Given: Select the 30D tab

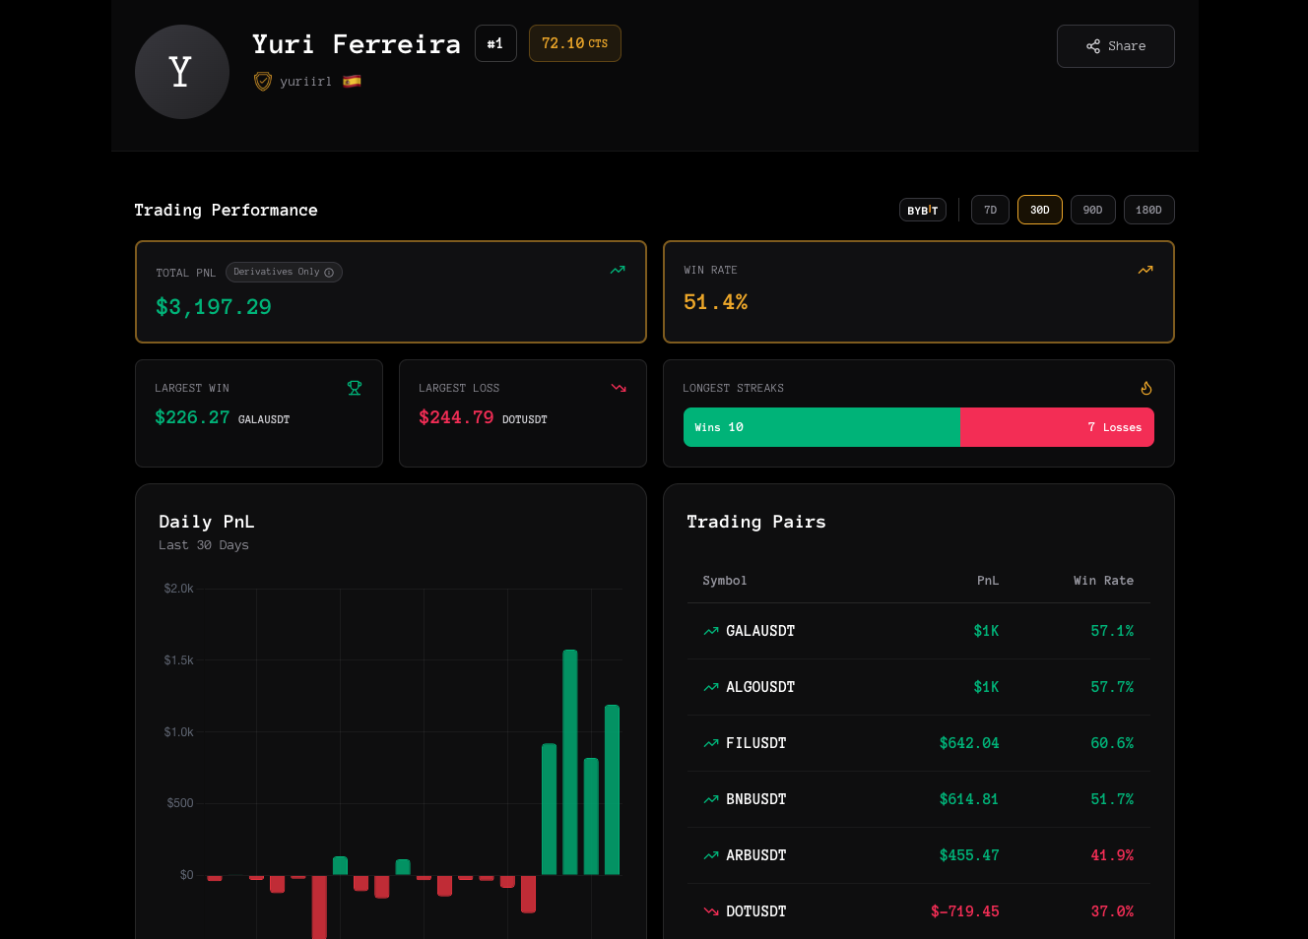Looking at the screenshot, I should click(1039, 209).
